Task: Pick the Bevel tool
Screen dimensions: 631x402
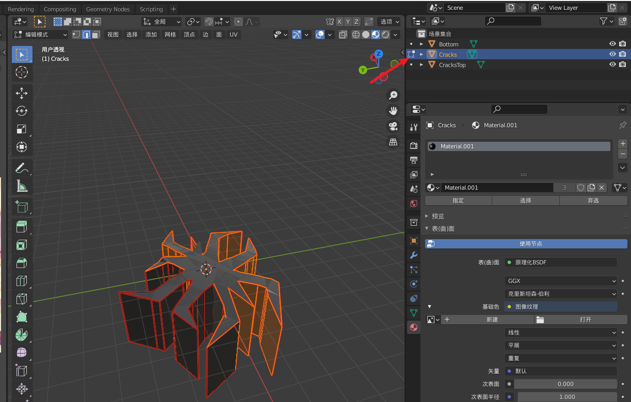Action: (22, 263)
